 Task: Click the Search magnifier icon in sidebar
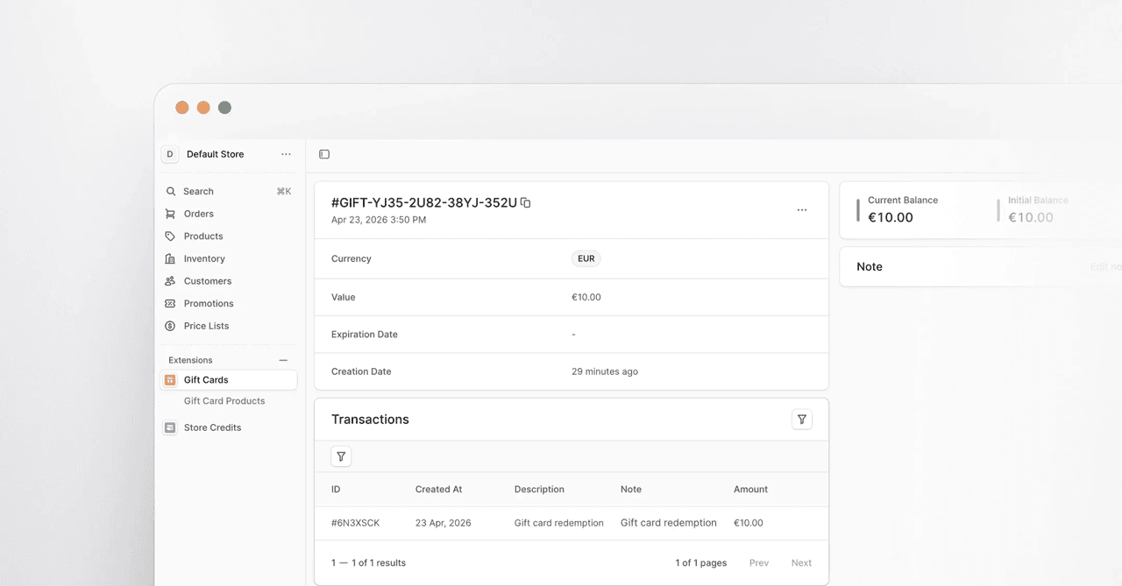170,191
